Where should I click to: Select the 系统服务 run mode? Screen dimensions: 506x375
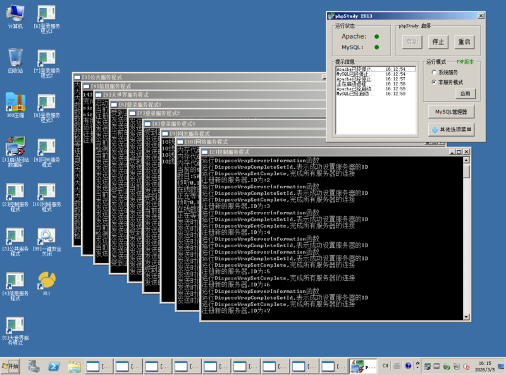(x=434, y=73)
